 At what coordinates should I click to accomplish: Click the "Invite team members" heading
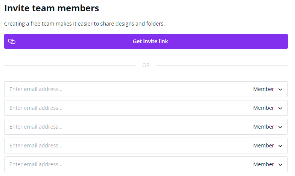[x=52, y=8]
